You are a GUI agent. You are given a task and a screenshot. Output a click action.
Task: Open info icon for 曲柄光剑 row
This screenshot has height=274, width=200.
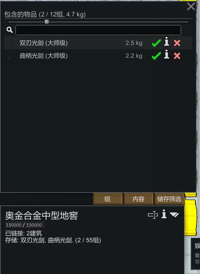[x=166, y=54]
